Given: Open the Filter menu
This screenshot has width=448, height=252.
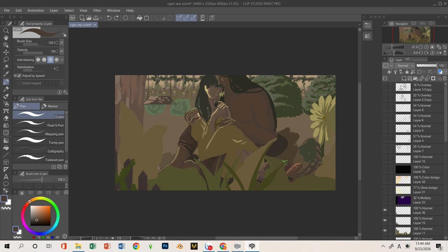Looking at the screenshot, I should tap(97, 10).
